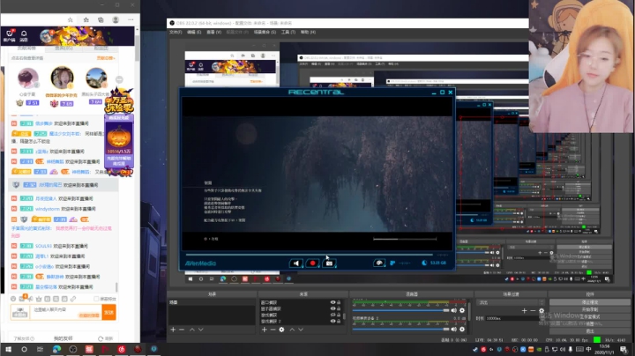
Task: Toggle lock on 显示器捕获 source
Action: click(x=339, y=308)
